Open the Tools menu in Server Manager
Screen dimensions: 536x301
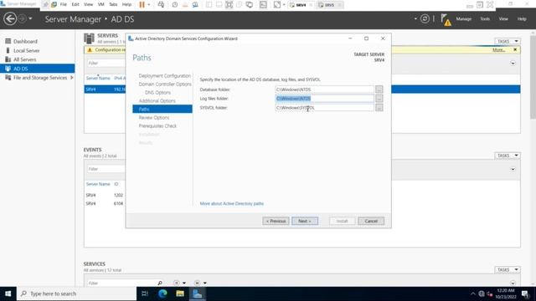click(485, 19)
